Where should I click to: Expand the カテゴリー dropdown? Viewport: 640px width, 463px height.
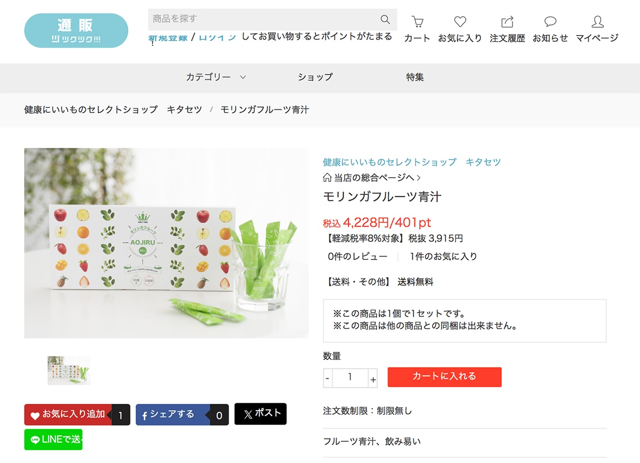(x=216, y=77)
